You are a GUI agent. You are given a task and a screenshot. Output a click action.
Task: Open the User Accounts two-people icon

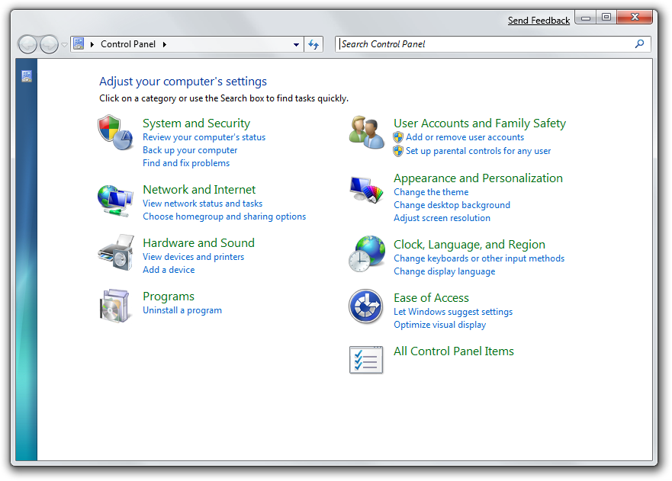366,133
